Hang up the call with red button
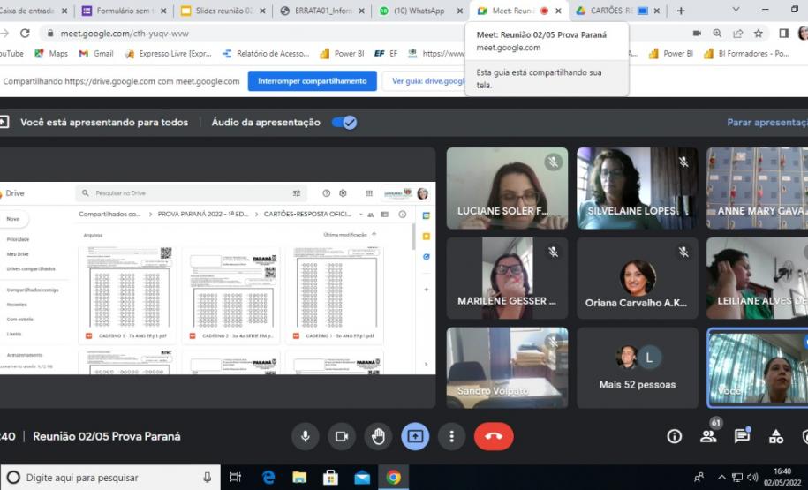This screenshot has height=490, width=808. point(493,436)
